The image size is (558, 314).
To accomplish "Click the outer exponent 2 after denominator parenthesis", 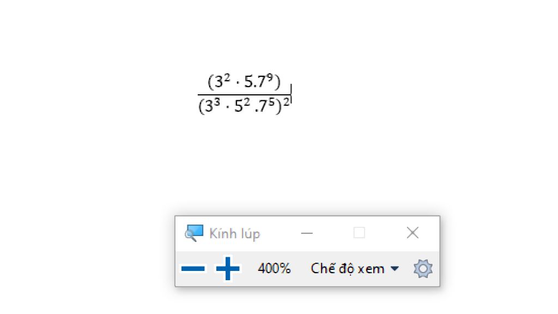I will click(x=286, y=102).
